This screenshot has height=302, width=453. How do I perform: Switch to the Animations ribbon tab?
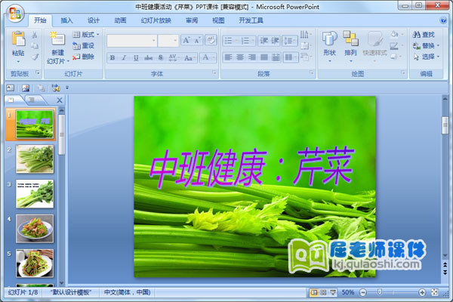pos(120,20)
